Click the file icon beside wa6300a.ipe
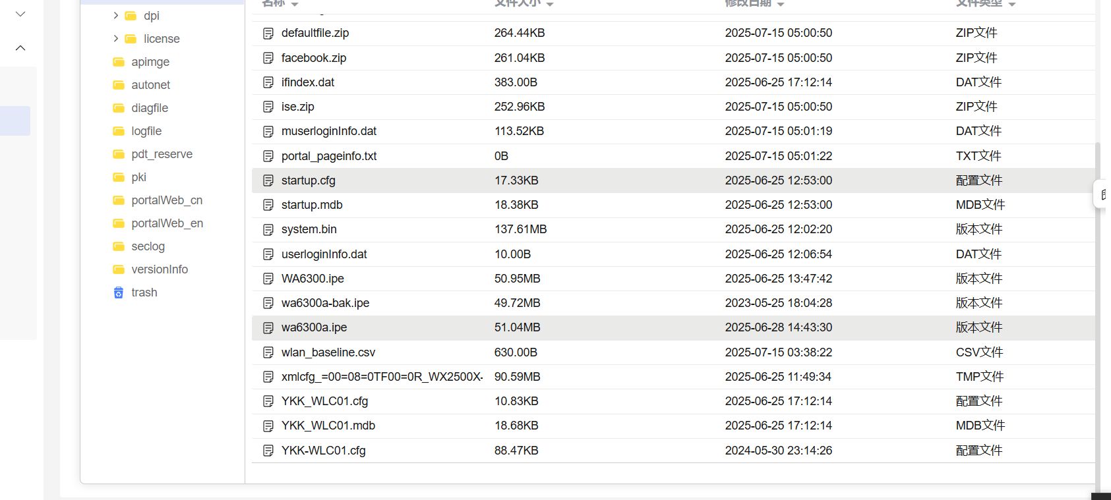Image resolution: width=1111 pixels, height=500 pixels. click(268, 327)
